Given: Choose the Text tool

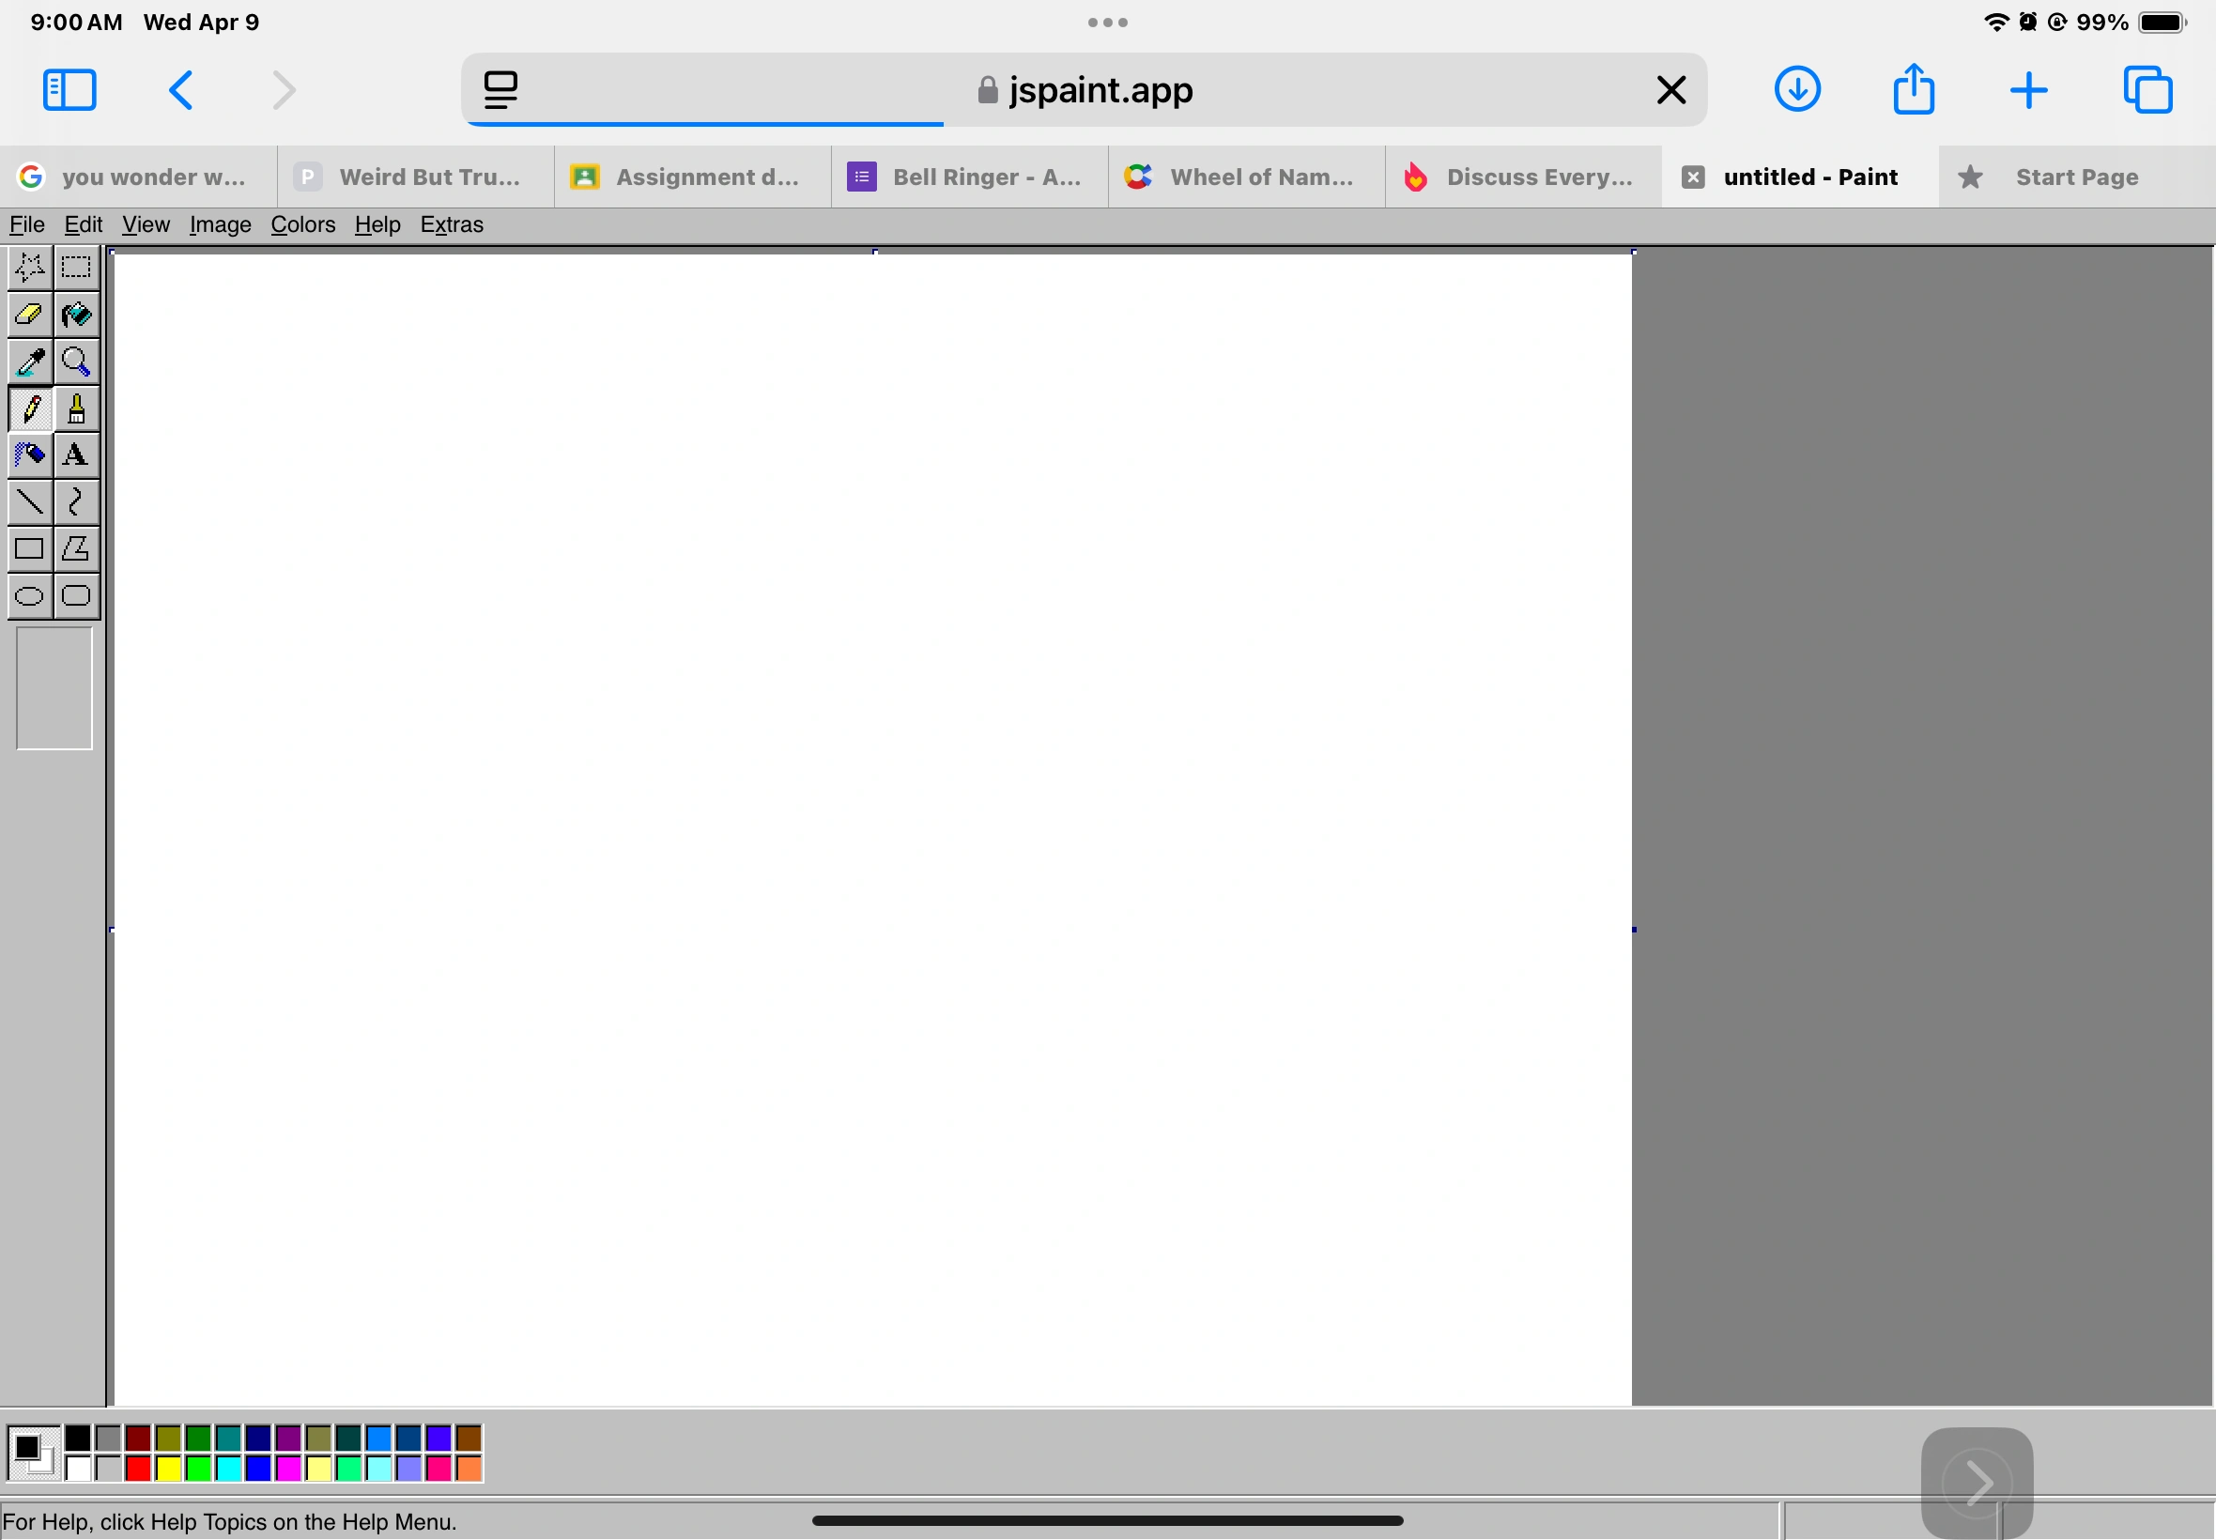Looking at the screenshot, I should [76, 454].
